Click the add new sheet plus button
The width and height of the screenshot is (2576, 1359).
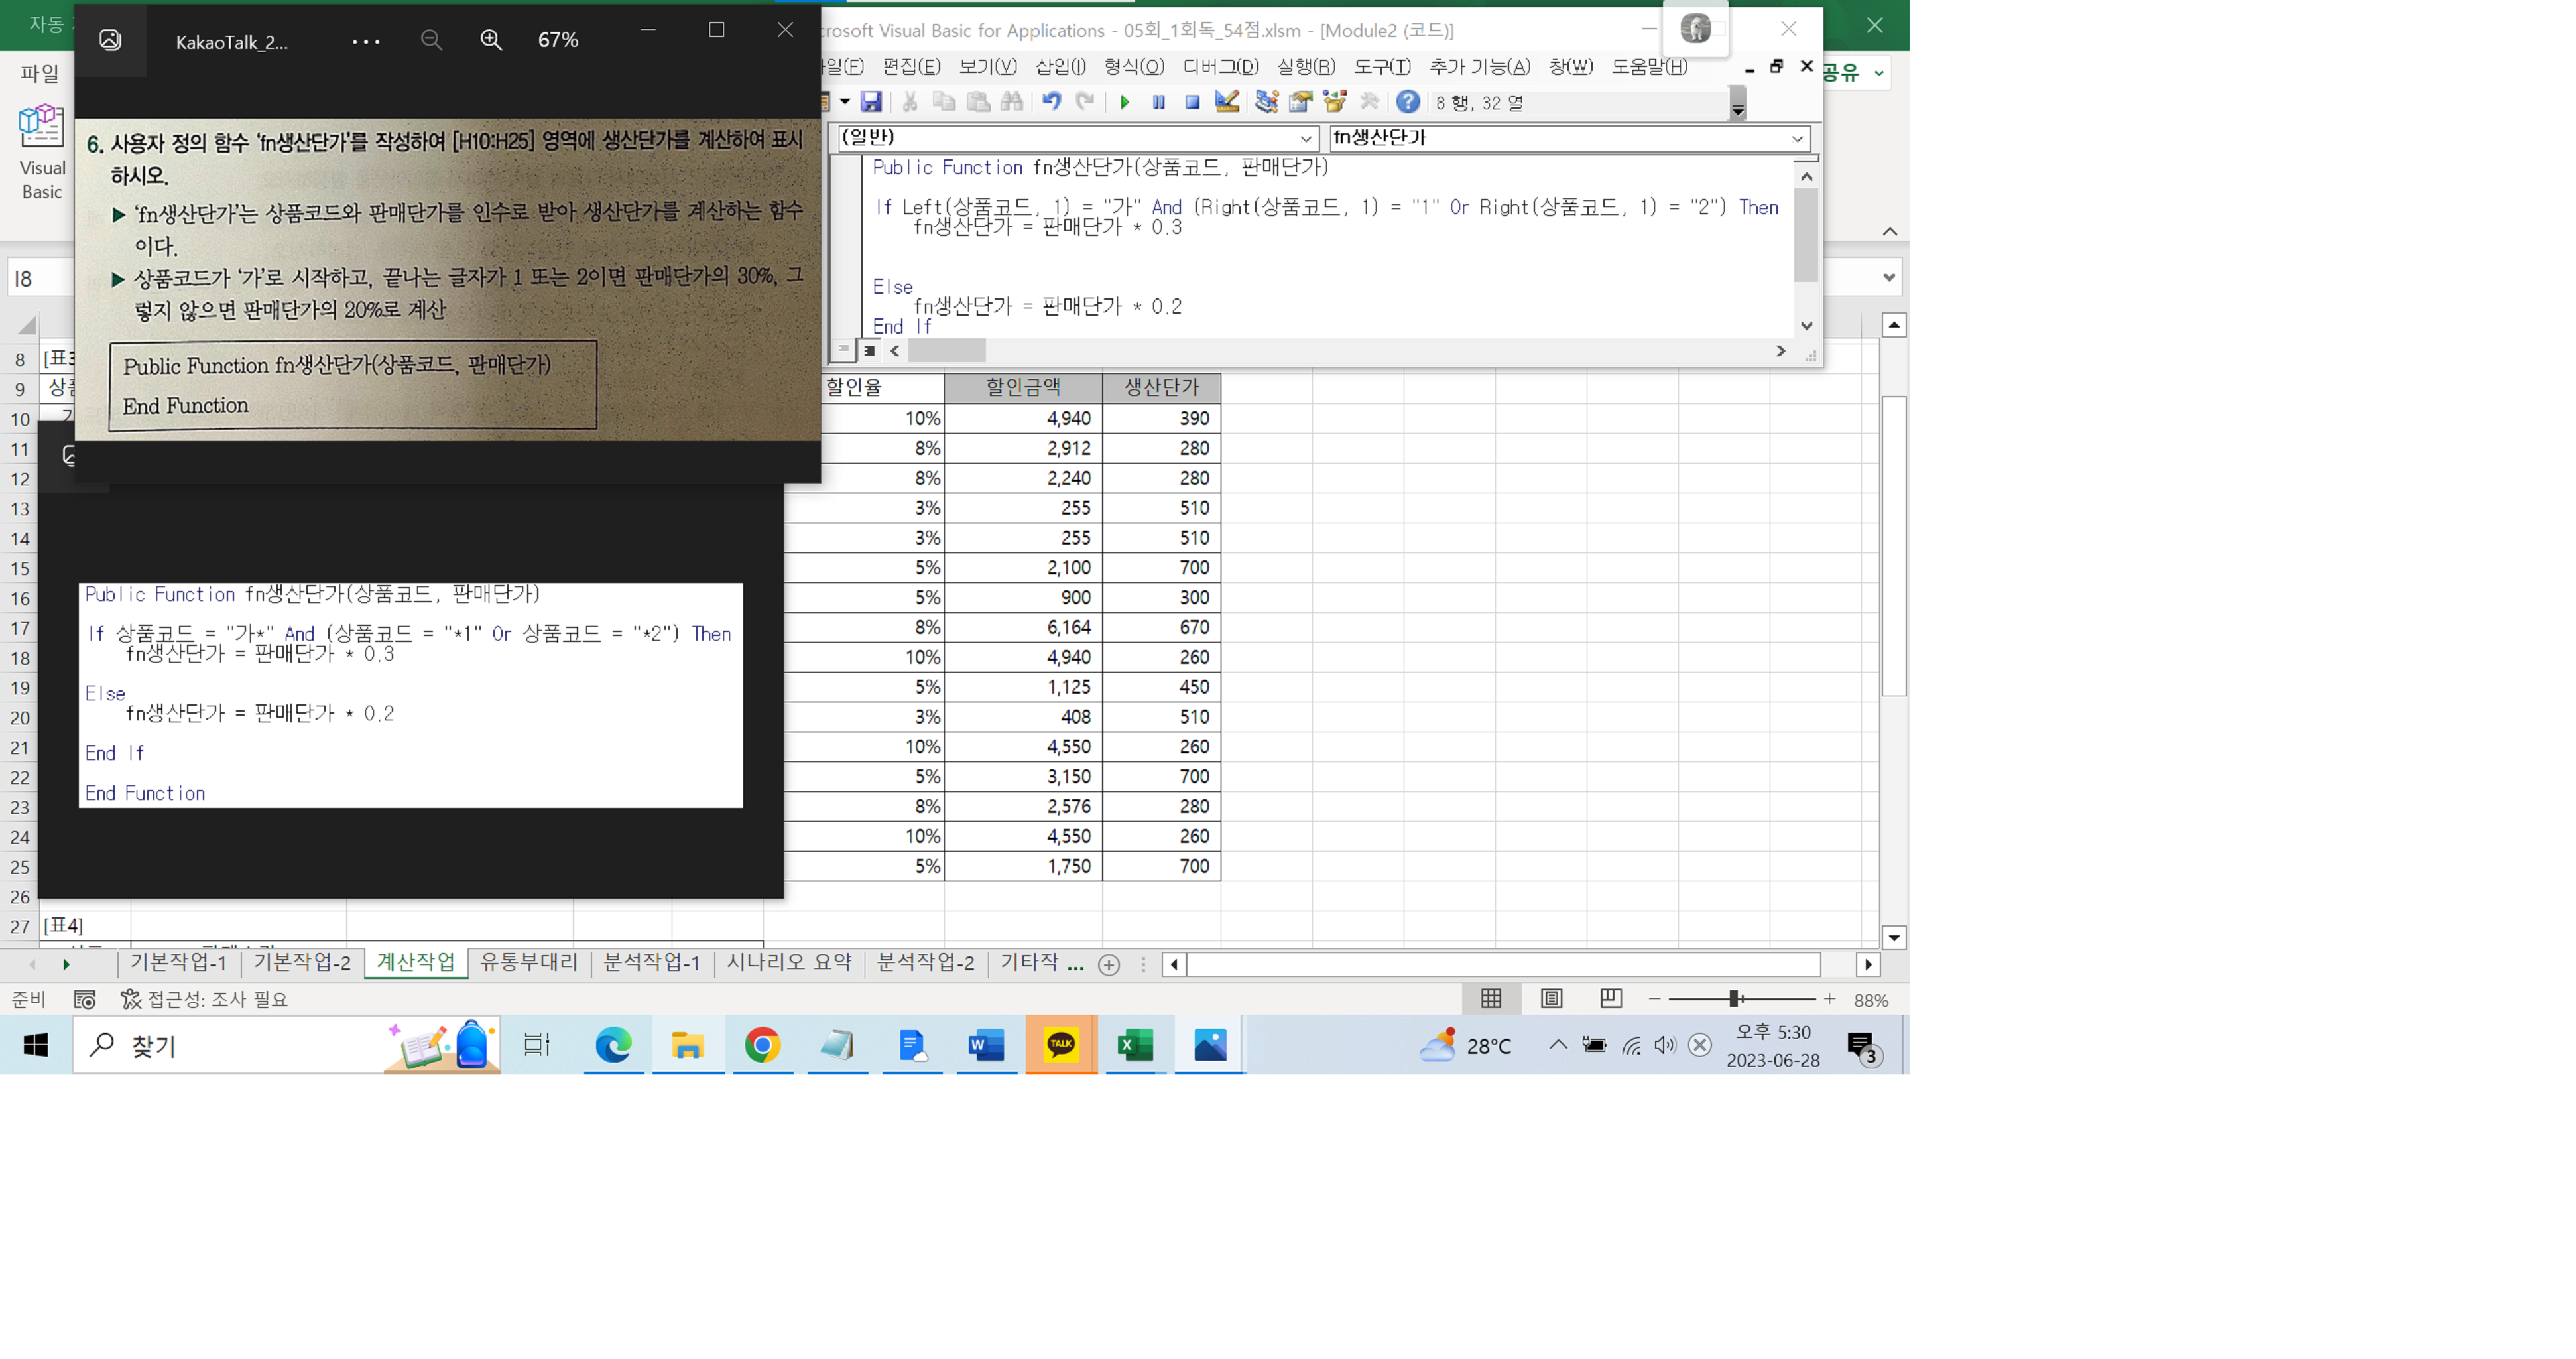(x=1109, y=965)
